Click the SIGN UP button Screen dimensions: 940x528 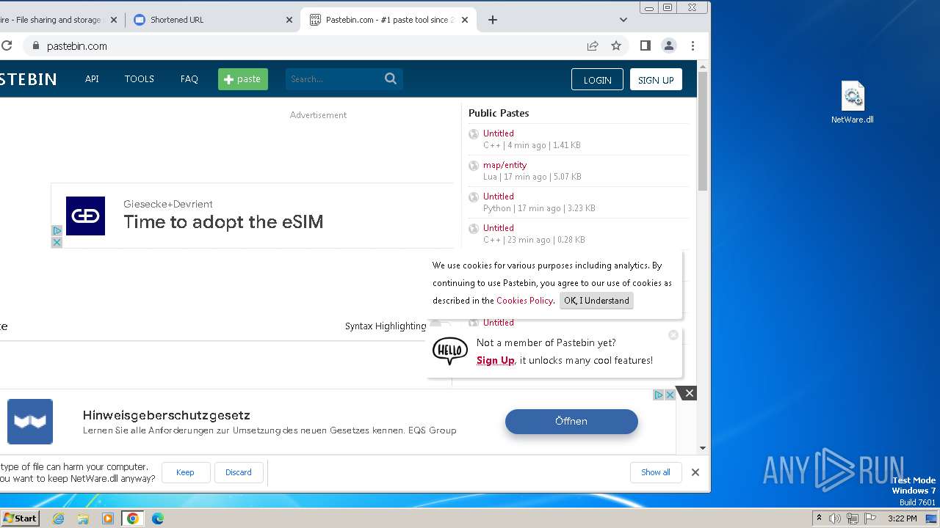tap(656, 80)
